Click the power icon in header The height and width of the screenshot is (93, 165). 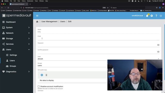click(161, 16)
